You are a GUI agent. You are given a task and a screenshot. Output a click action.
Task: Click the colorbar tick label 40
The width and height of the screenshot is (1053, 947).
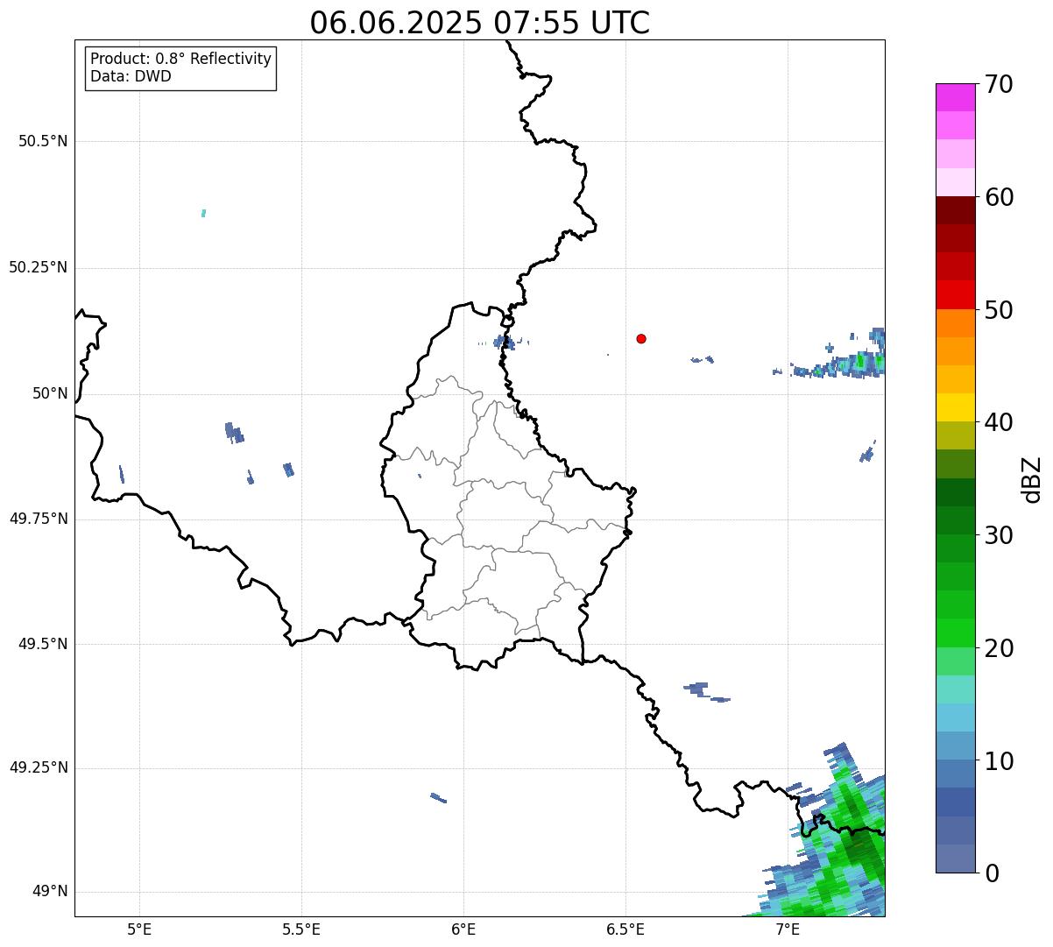pos(999,422)
